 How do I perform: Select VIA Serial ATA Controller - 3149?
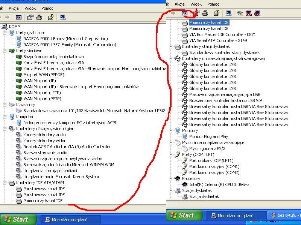pyautogui.click(x=218, y=40)
